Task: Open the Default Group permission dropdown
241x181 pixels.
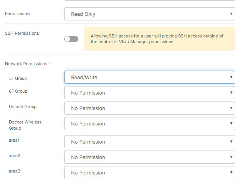Action: [149, 108]
